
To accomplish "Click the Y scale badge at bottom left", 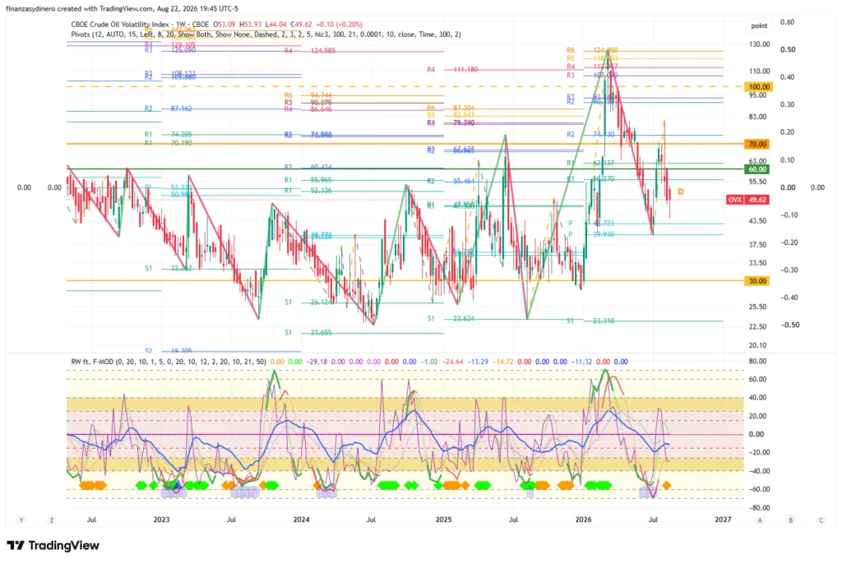I will click(x=21, y=520).
